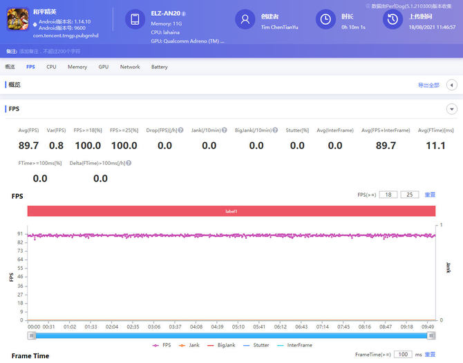Click the phone device icon

tap(135, 19)
